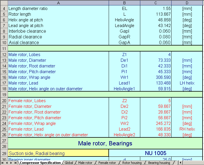204x165 pixels.
Task: Click the 'LH helix' cell
Action: click(x=187, y=83)
